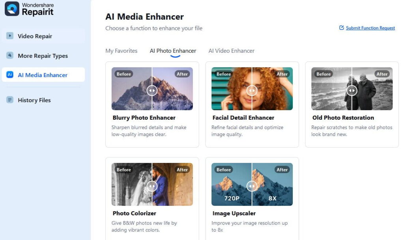404x240 pixels.
Task: Switch to the My Favorites tab
Action: [121, 50]
